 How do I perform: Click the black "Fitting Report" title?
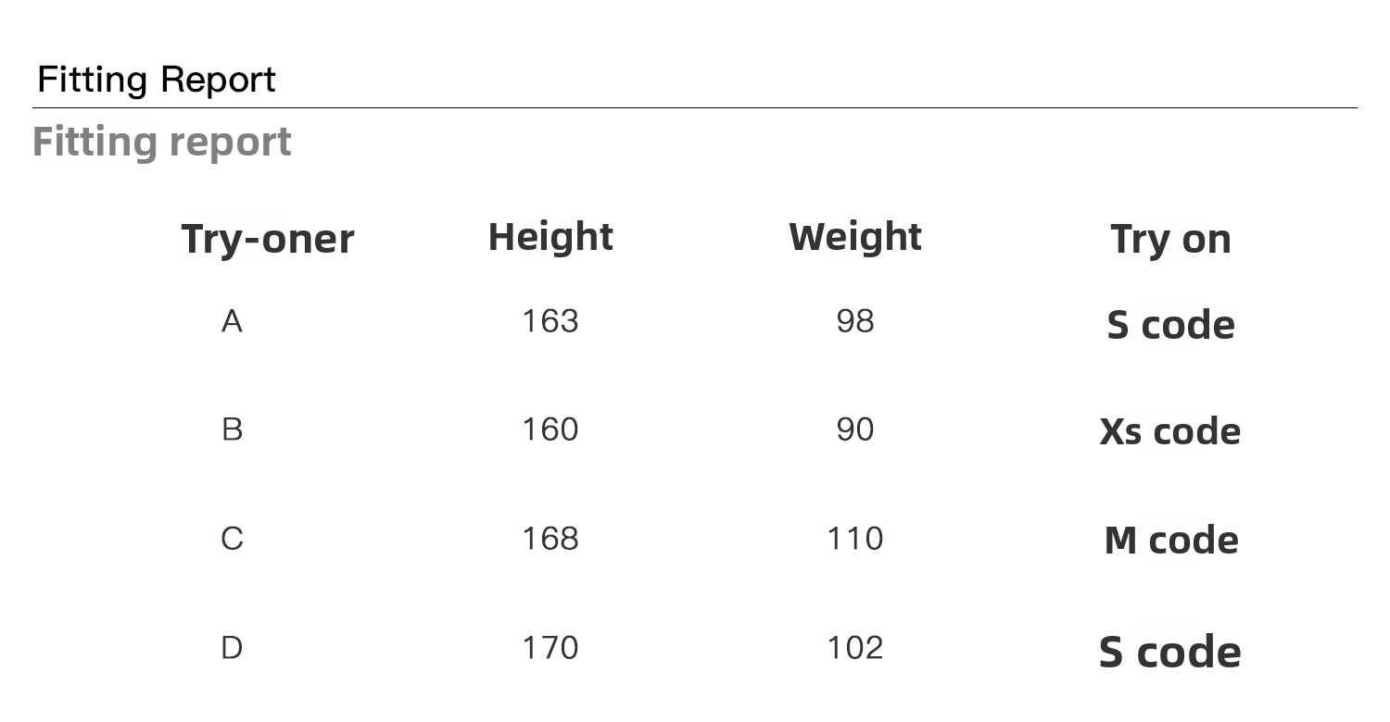(x=156, y=80)
